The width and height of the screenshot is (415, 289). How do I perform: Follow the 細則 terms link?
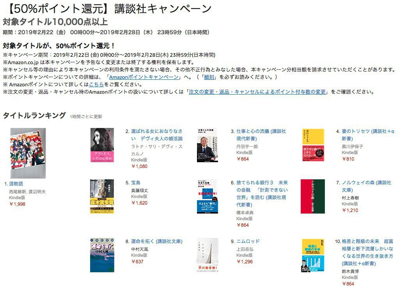(209, 77)
